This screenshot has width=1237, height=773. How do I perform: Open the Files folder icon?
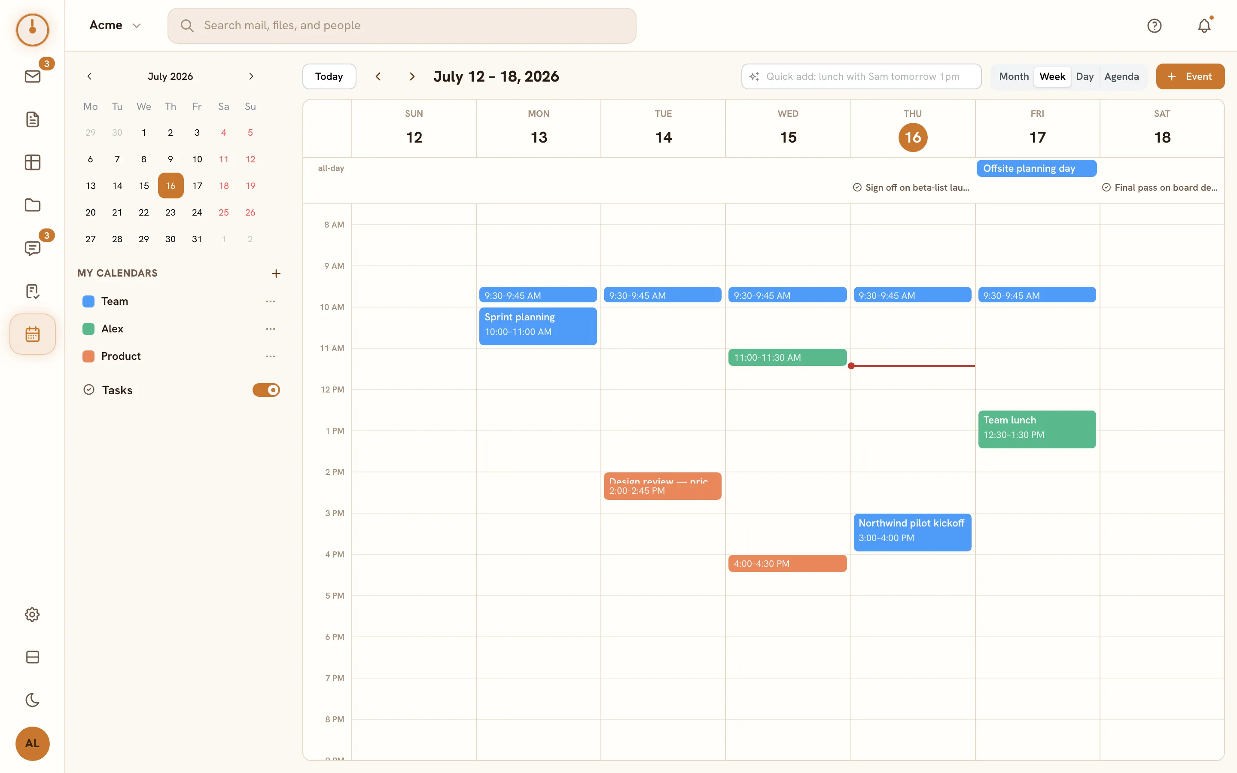click(32, 206)
